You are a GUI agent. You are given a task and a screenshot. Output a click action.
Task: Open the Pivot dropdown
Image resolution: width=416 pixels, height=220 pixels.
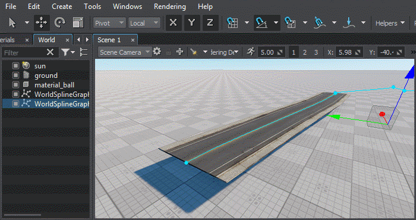(109, 23)
